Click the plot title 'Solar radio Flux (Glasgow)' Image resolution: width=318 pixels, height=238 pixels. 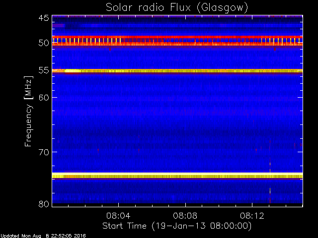click(x=177, y=8)
